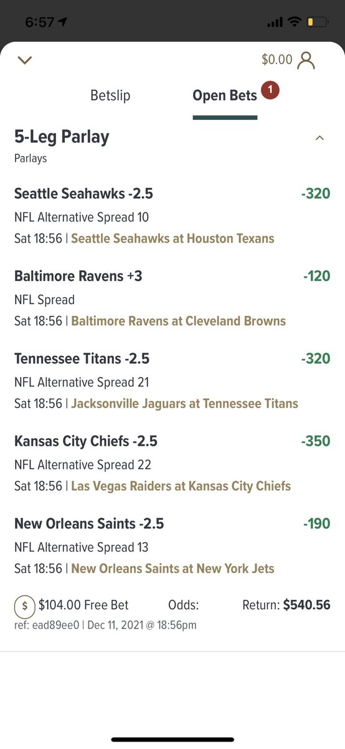Screen dimensions: 345x749
Task: Tap the cellular signal bars icon
Action: tap(275, 23)
